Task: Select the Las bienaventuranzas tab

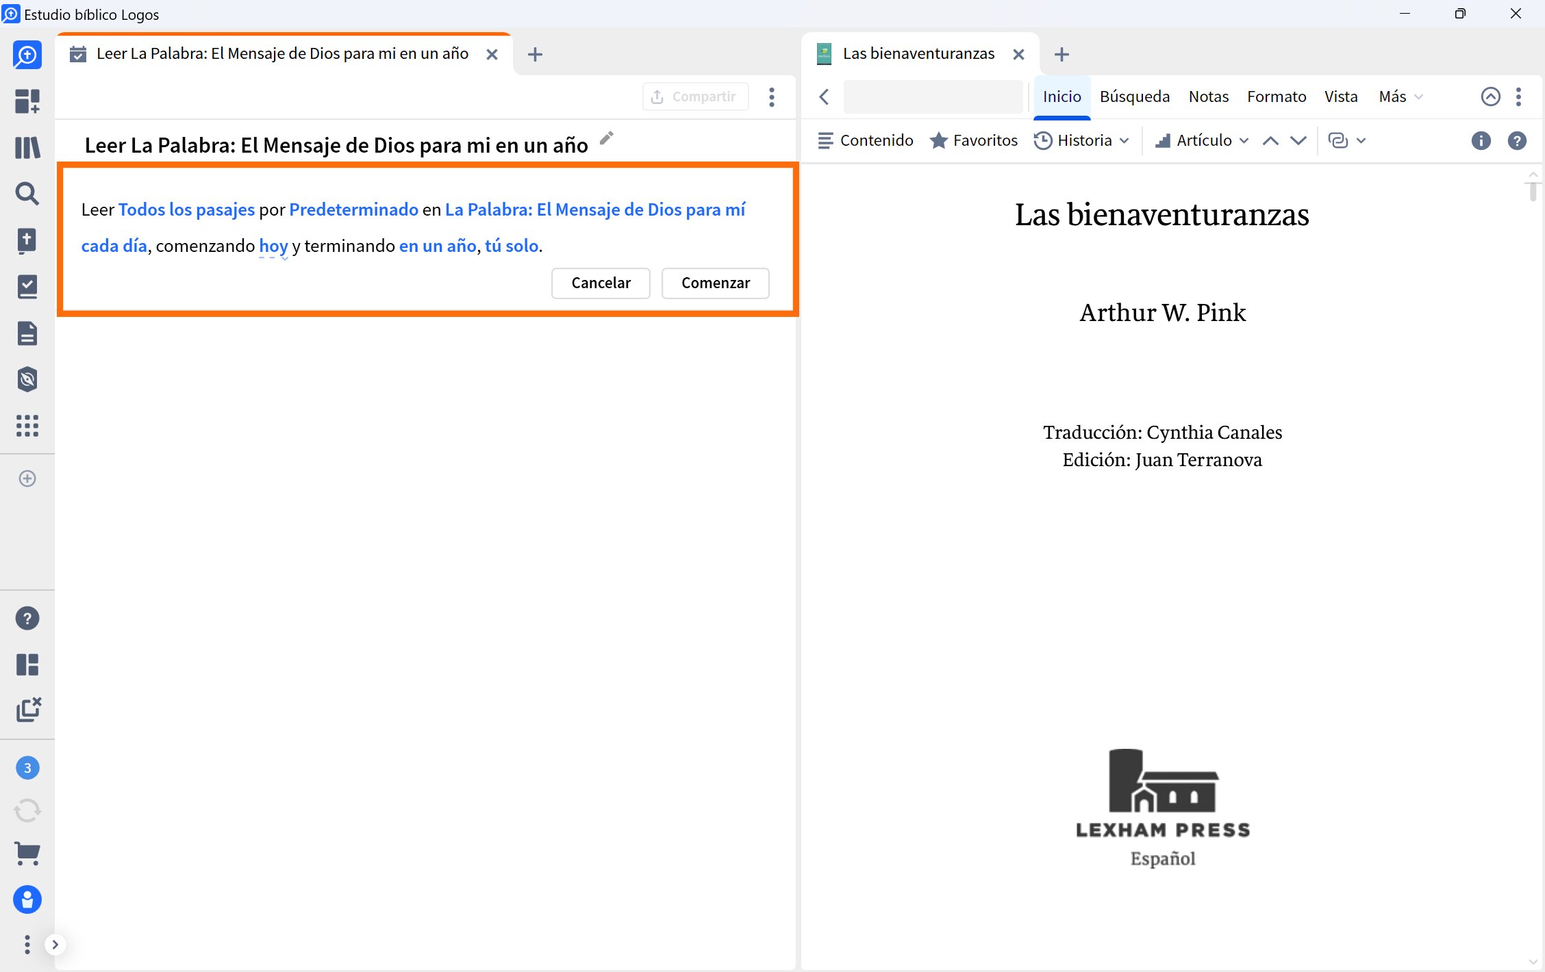Action: click(918, 54)
